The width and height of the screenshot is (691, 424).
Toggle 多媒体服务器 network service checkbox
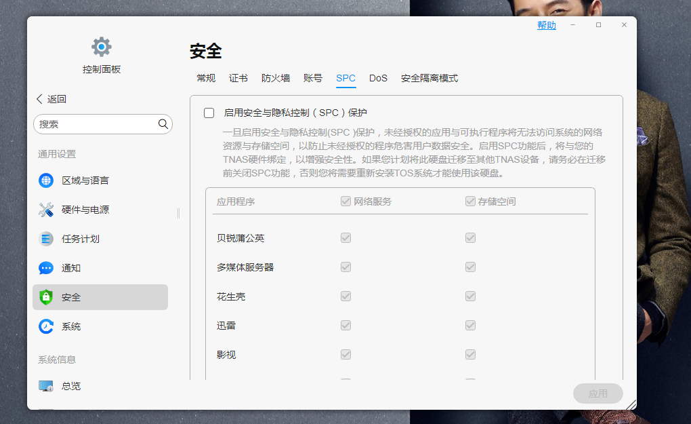click(x=346, y=267)
